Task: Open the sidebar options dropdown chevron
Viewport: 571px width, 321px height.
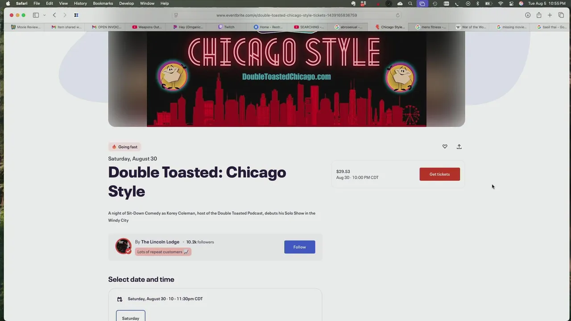Action: pyautogui.click(x=44, y=15)
